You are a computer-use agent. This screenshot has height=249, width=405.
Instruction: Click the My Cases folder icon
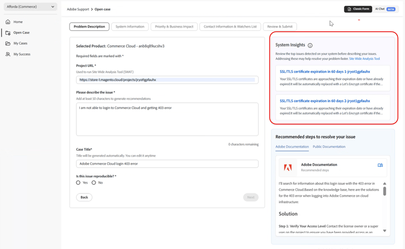coord(8,43)
